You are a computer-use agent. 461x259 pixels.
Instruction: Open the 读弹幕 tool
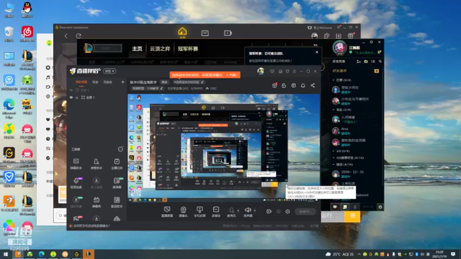[x=117, y=183]
